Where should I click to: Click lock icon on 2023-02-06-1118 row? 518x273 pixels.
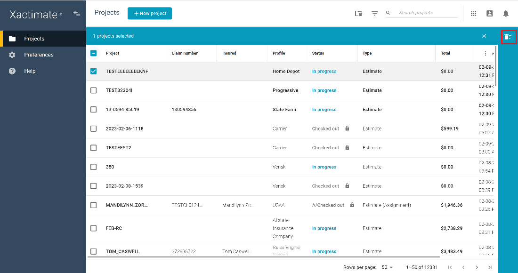[347, 128]
